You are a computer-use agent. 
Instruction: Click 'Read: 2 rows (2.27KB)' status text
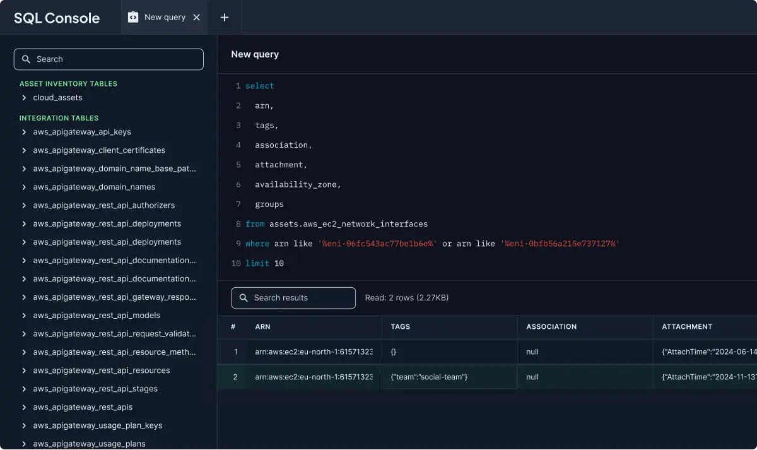[407, 298]
